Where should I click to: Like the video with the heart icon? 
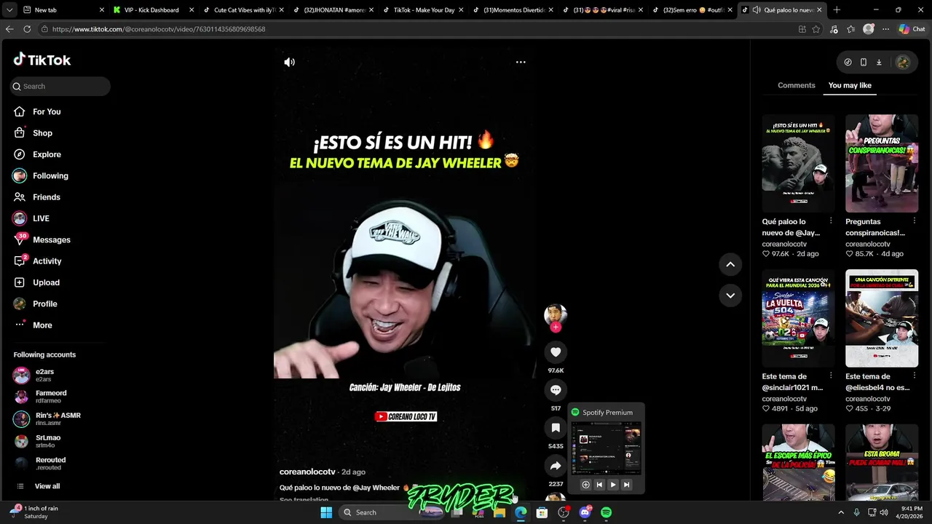tap(556, 352)
